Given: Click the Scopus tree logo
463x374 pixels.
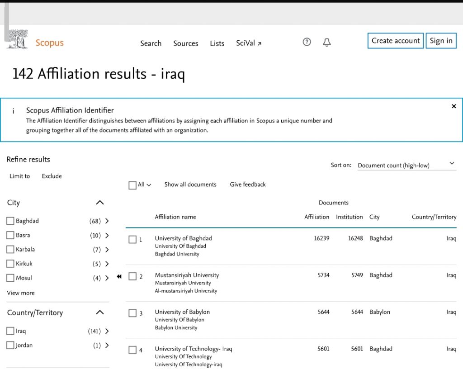Looking at the screenshot, I should [17, 40].
